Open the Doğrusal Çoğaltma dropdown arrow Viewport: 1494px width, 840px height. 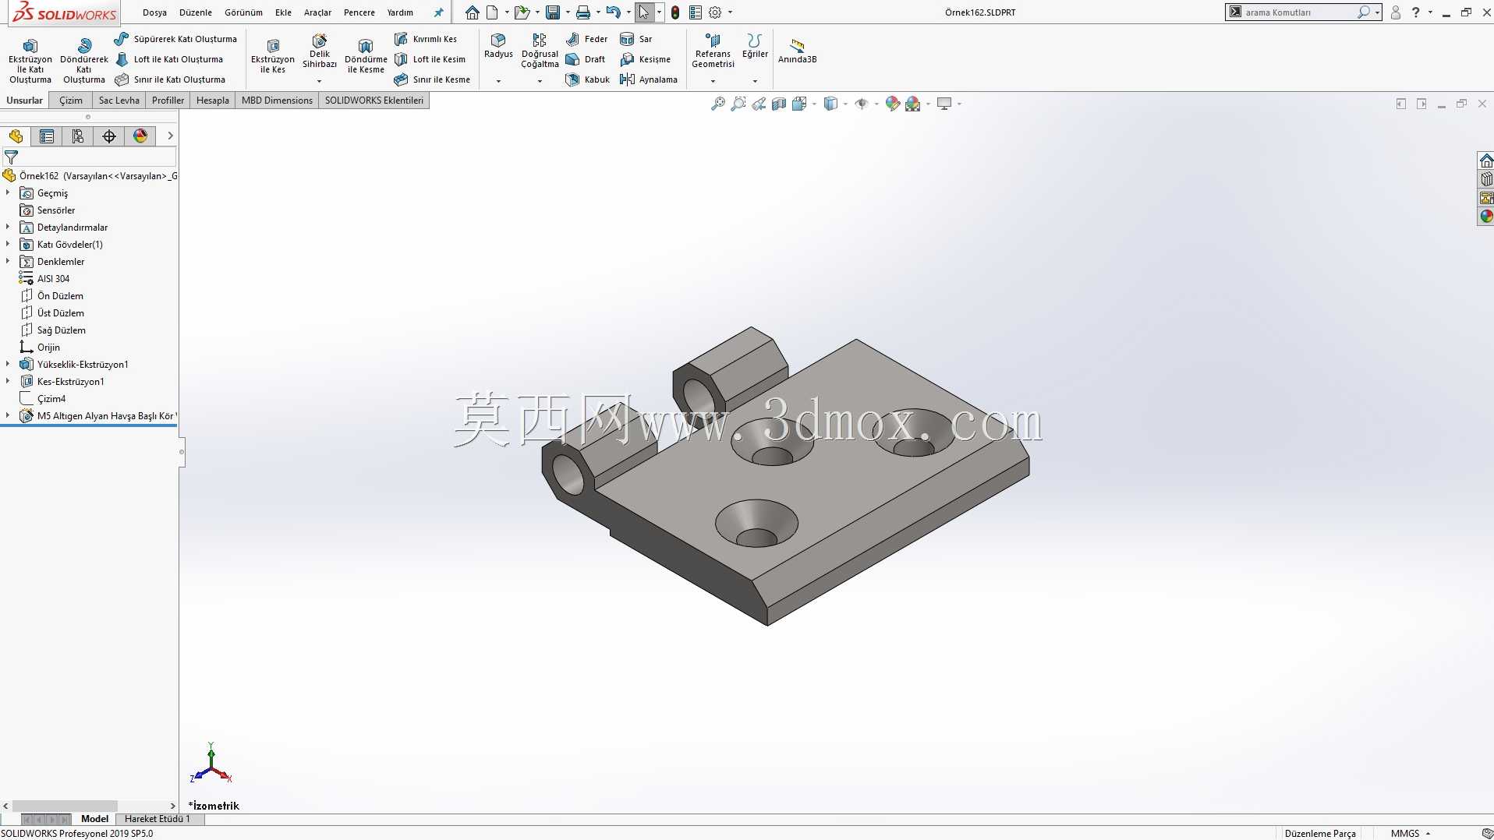pyautogui.click(x=540, y=81)
